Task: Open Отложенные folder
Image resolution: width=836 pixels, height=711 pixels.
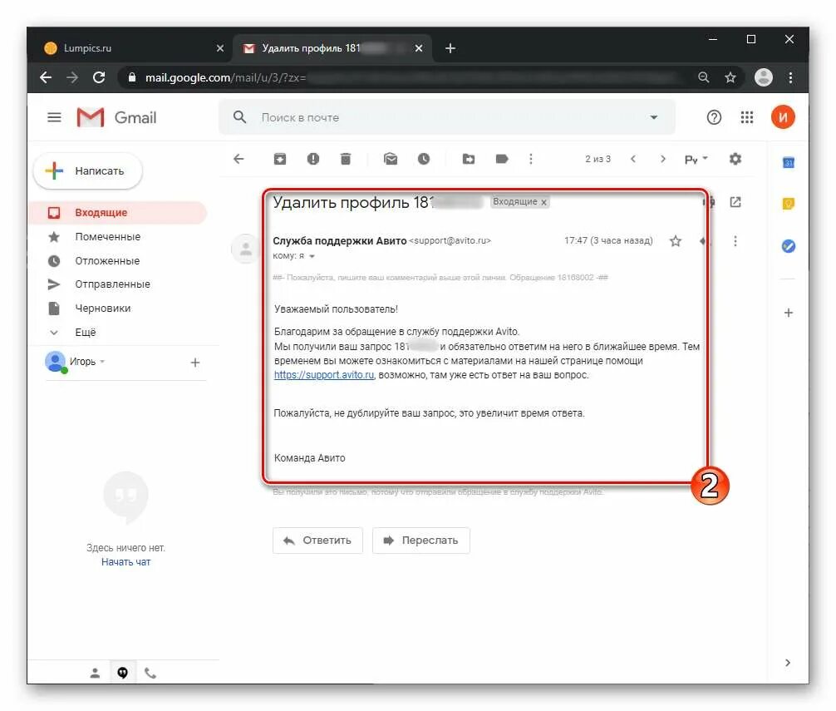Action: (x=107, y=261)
